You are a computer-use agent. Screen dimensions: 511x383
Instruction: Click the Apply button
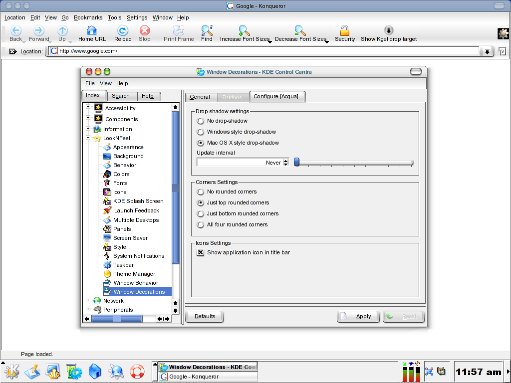358,316
